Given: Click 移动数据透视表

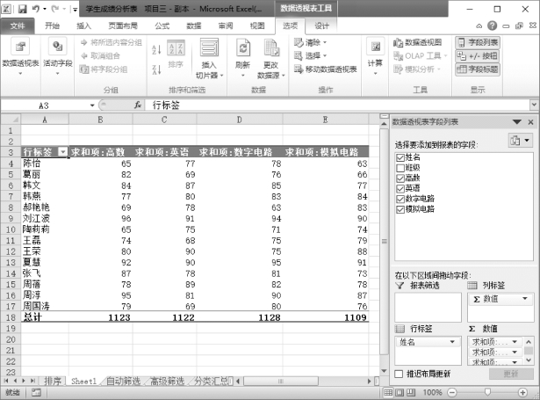Looking at the screenshot, I should (x=325, y=69).
